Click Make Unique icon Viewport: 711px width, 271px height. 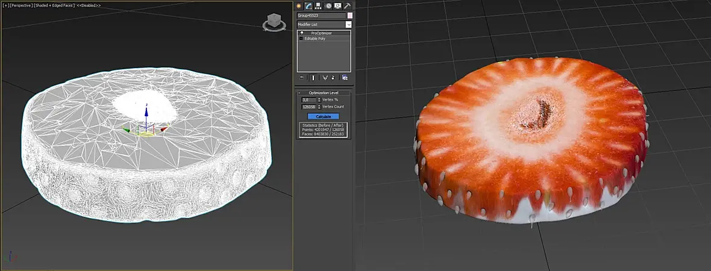tap(325, 78)
